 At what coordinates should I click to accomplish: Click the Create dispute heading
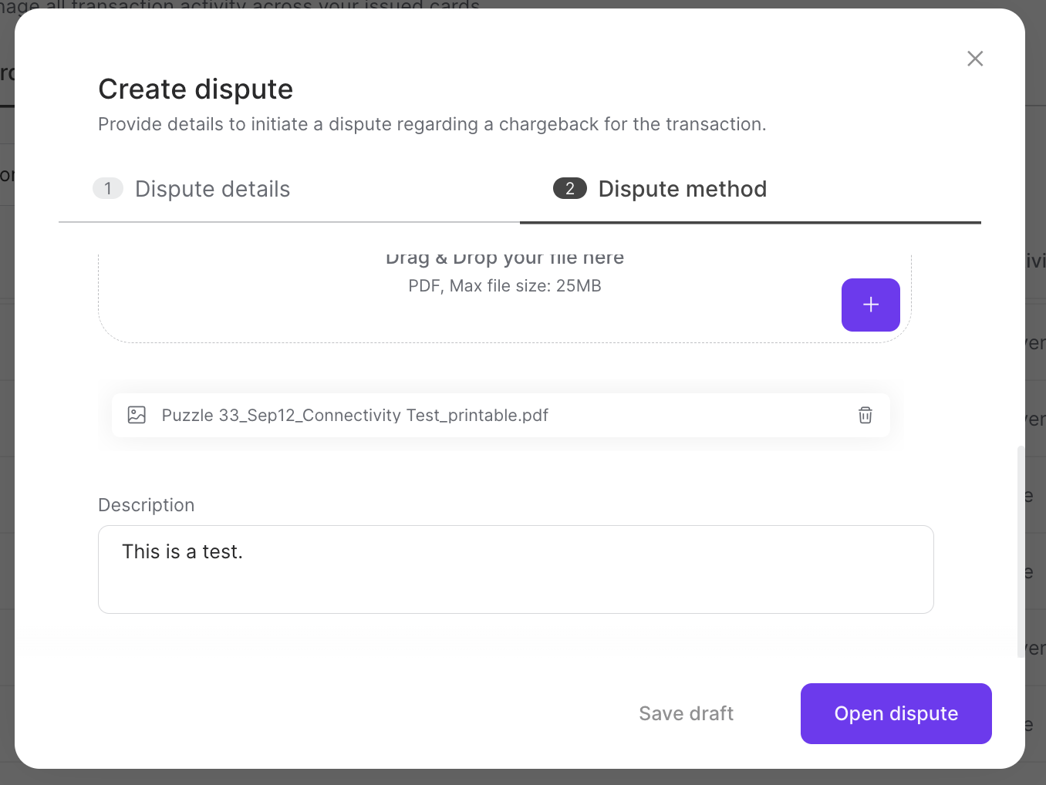point(195,89)
